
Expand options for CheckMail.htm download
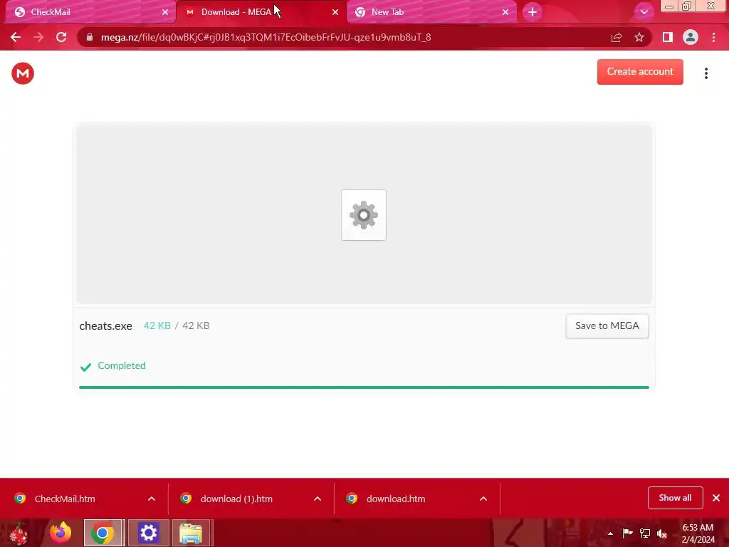(x=152, y=499)
